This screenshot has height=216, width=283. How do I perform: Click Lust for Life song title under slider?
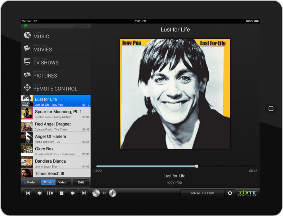[174, 176]
